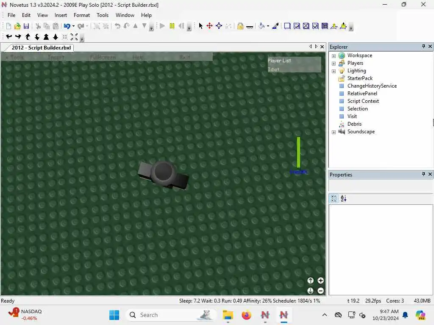The height and width of the screenshot is (325, 434).
Task: Select the Glue surface tool
Action: (x=297, y=26)
